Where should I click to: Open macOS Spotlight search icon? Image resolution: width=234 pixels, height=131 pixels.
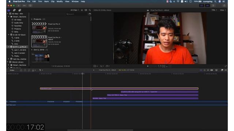pyautogui.click(x=215, y=1)
